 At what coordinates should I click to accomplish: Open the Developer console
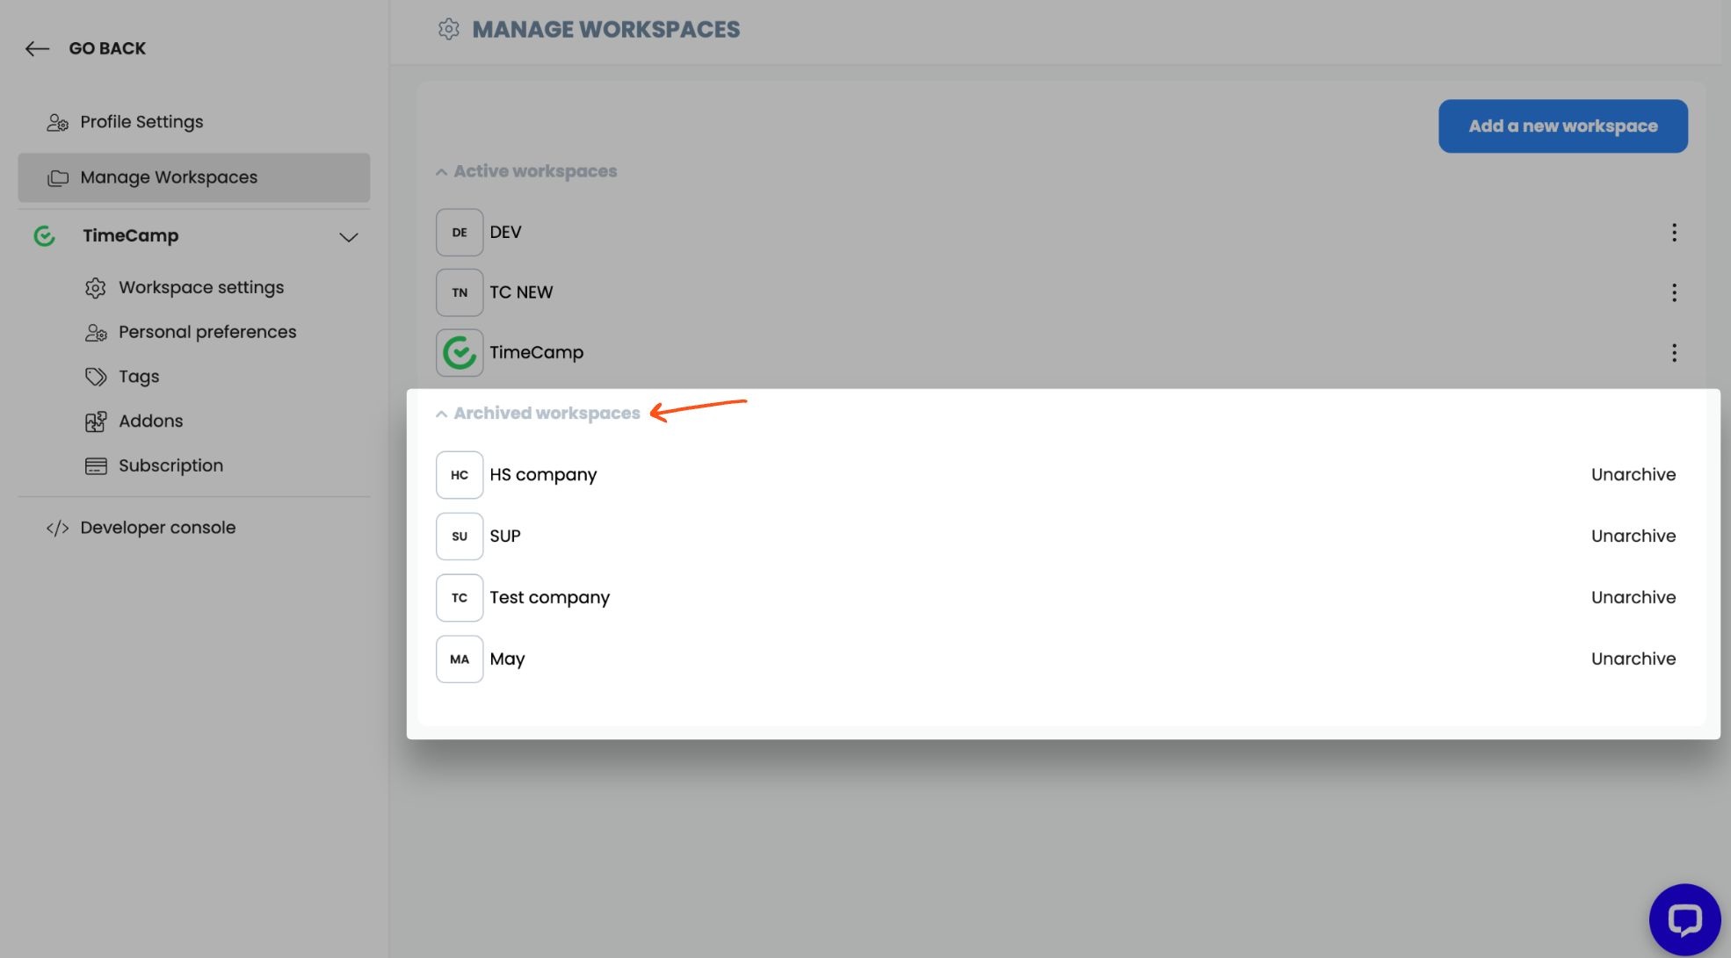click(157, 528)
